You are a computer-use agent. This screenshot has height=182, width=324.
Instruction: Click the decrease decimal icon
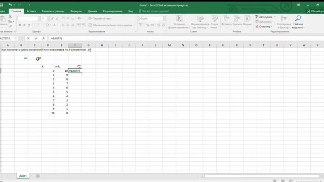point(163,25)
